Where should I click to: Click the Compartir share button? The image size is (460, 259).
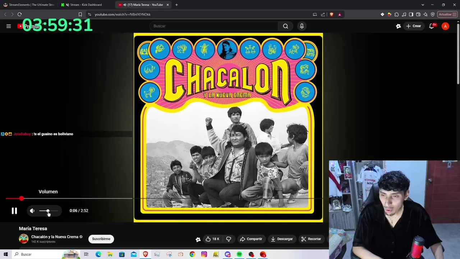click(x=251, y=239)
